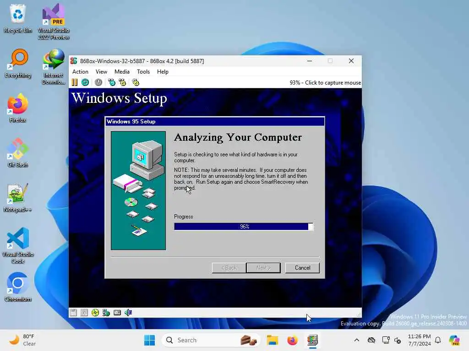Screen dimensions: 469x351
Task: Click Cancel in Windows 95 Setup
Action: 302,268
